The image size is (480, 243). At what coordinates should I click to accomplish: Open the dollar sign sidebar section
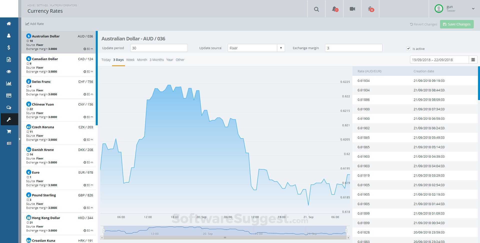coord(9,47)
